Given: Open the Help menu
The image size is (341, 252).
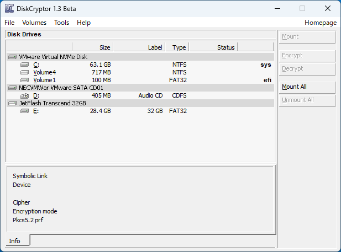Looking at the screenshot, I should click(x=83, y=23).
